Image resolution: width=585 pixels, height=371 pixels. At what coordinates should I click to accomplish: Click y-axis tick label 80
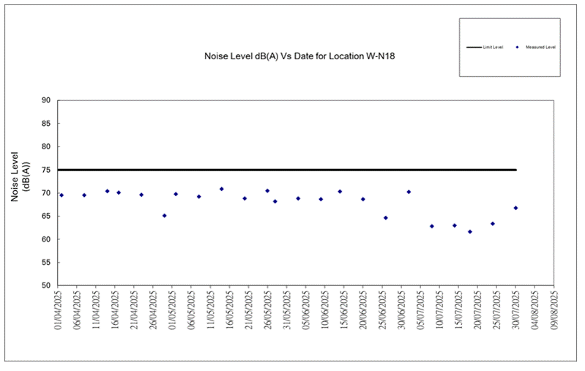[x=46, y=146]
